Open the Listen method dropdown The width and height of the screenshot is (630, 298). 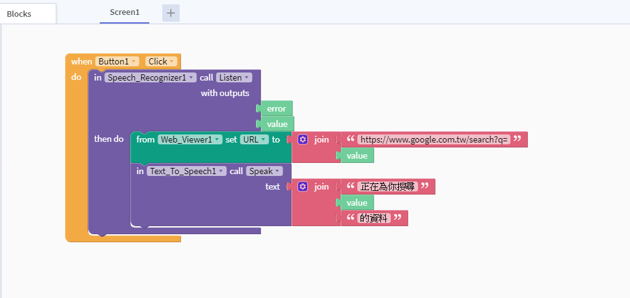tap(234, 77)
